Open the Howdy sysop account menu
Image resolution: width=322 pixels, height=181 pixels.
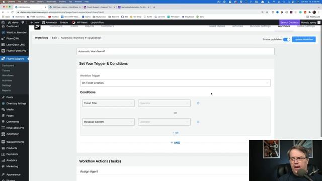point(310,22)
